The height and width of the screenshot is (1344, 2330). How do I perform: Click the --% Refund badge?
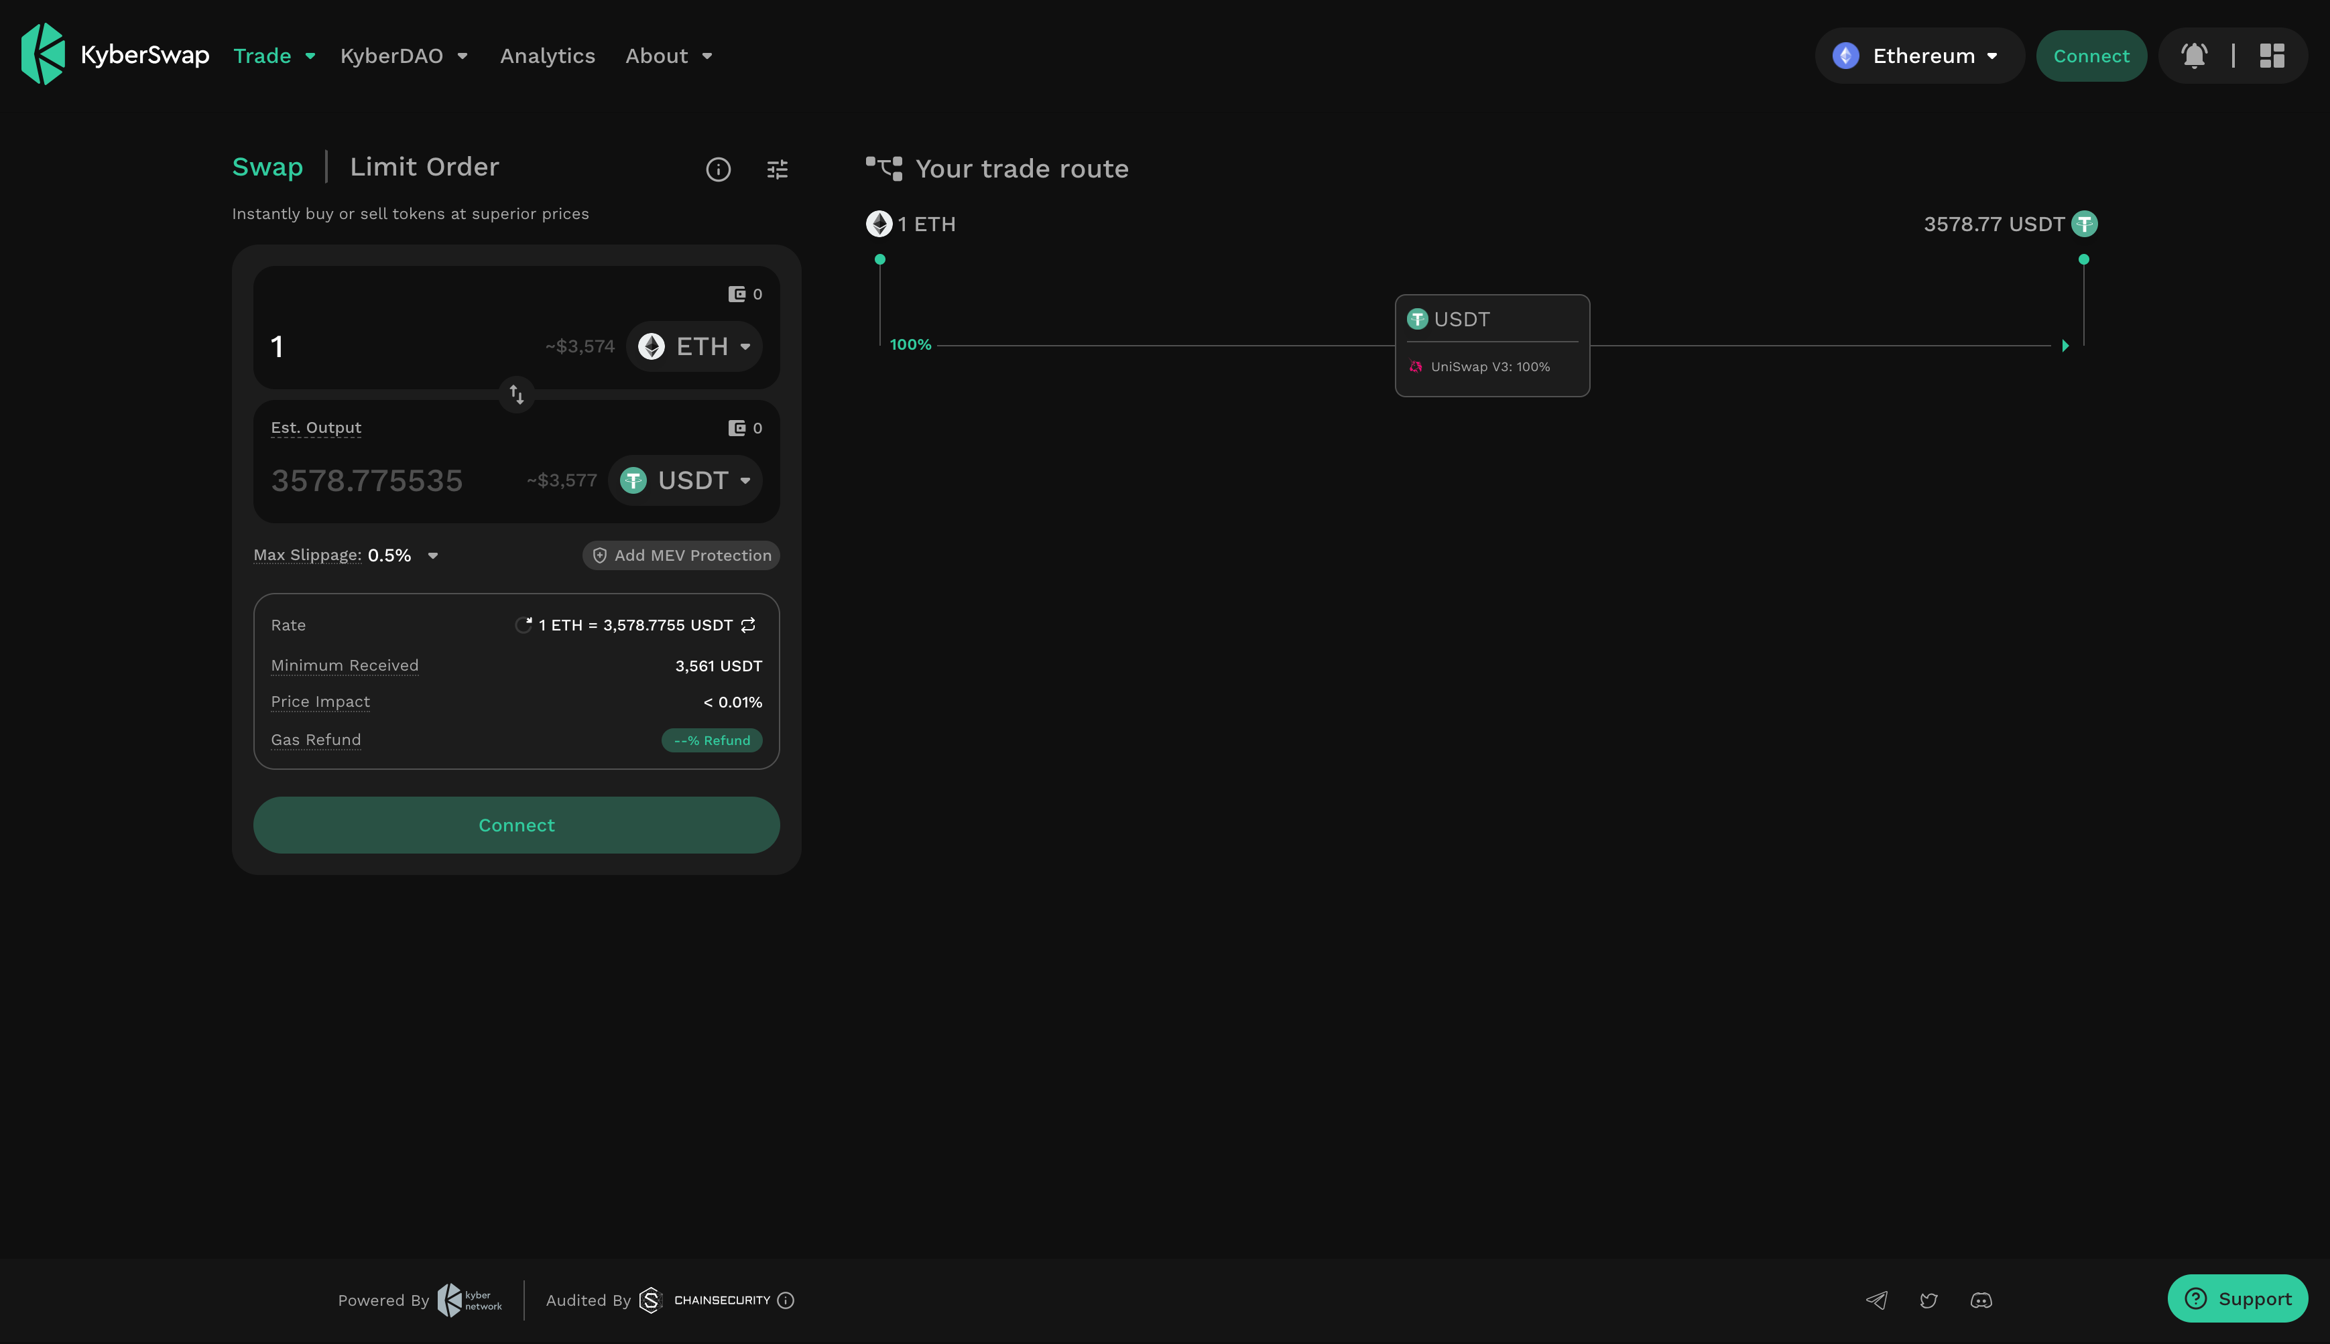[712, 740]
